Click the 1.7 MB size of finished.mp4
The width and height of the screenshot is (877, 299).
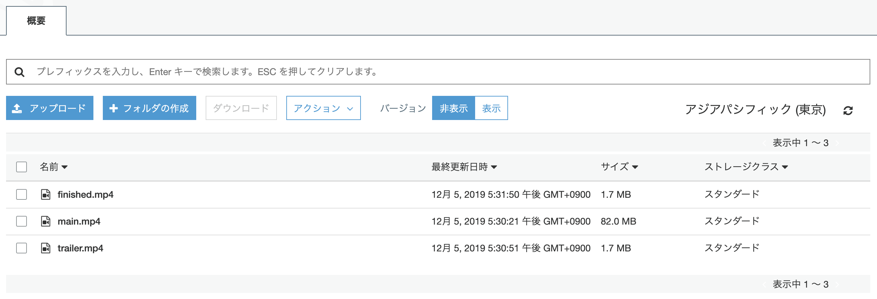pyautogui.click(x=616, y=194)
